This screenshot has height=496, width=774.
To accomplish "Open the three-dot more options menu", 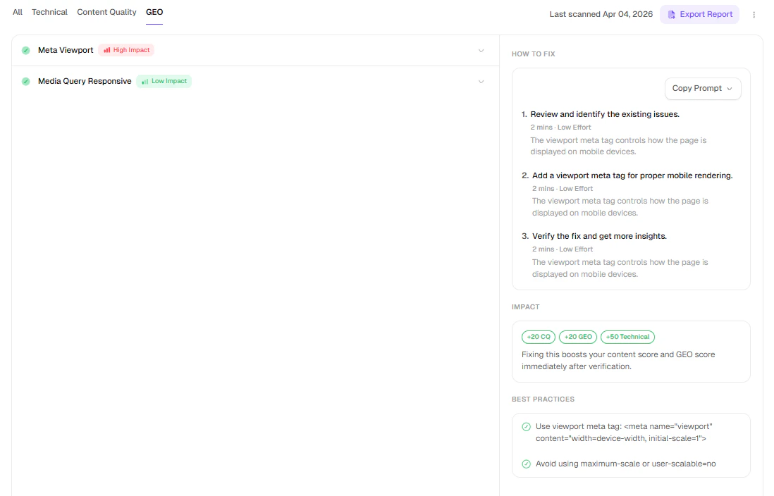I will click(x=754, y=15).
